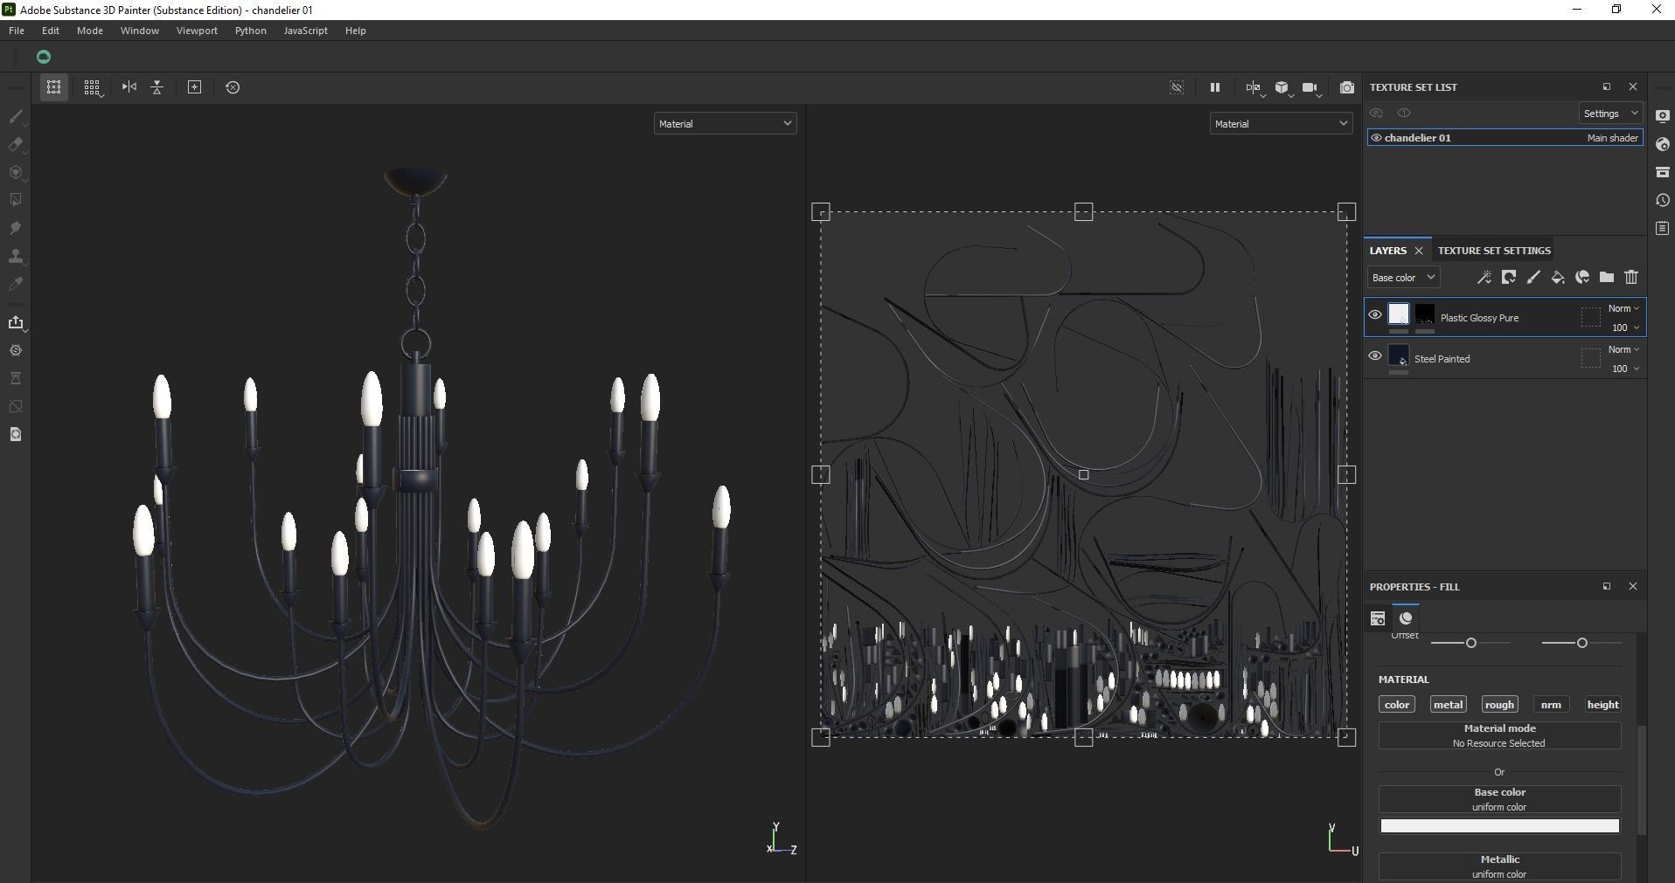Change Plastic Glossy Pure blend mode Norm

click(1623, 308)
